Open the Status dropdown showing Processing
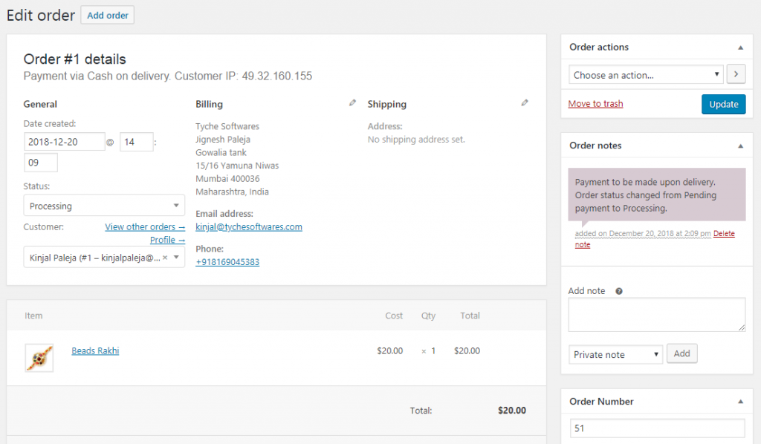Viewport: 761px width, 444px height. (x=104, y=206)
